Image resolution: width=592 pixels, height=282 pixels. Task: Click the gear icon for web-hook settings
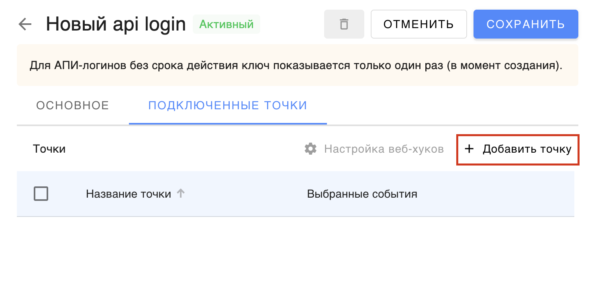pos(310,149)
